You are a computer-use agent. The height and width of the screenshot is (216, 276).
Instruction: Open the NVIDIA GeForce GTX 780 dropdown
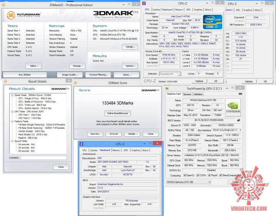[x=189, y=182]
